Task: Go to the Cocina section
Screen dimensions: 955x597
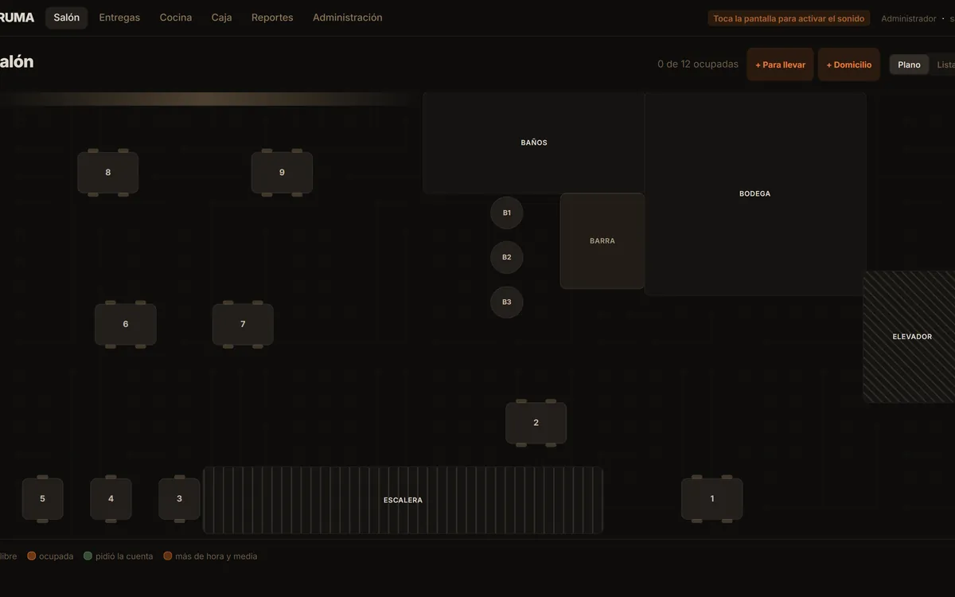Action: (x=176, y=18)
